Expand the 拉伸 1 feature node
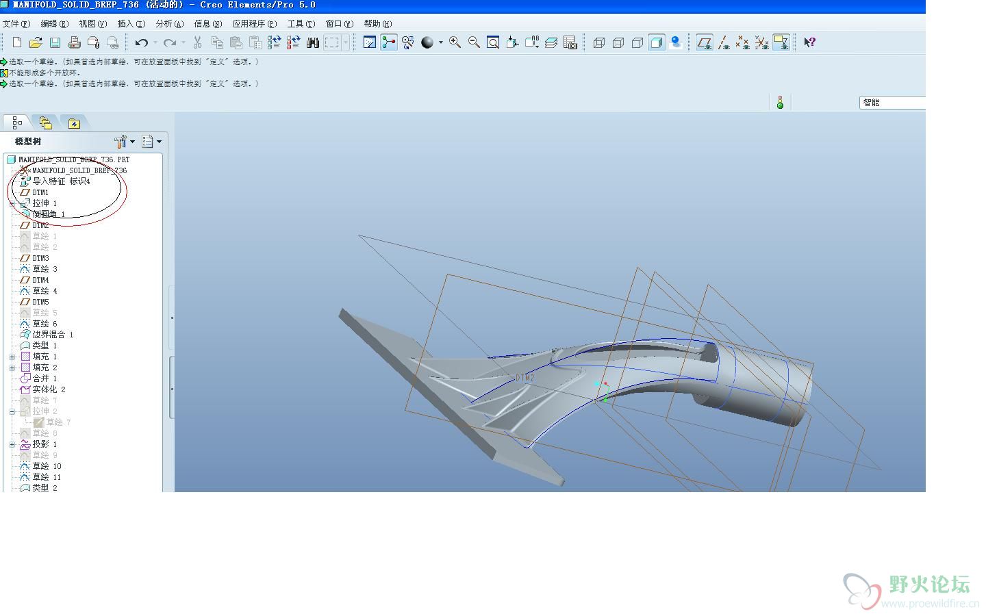Image resolution: width=986 pixels, height=616 pixels. (12, 203)
